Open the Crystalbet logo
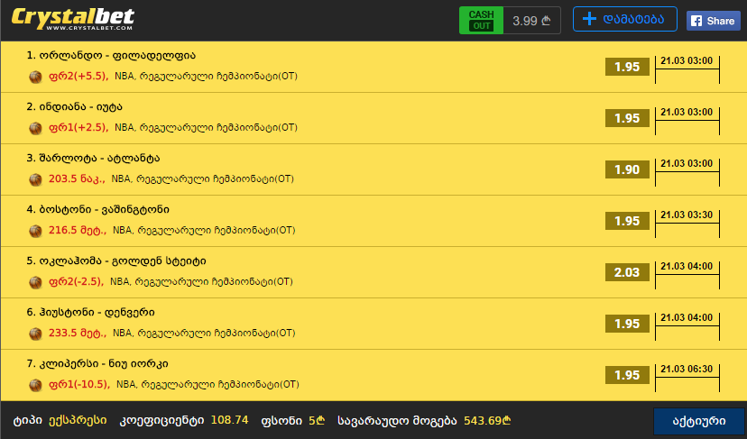The image size is (747, 439). 72,19
